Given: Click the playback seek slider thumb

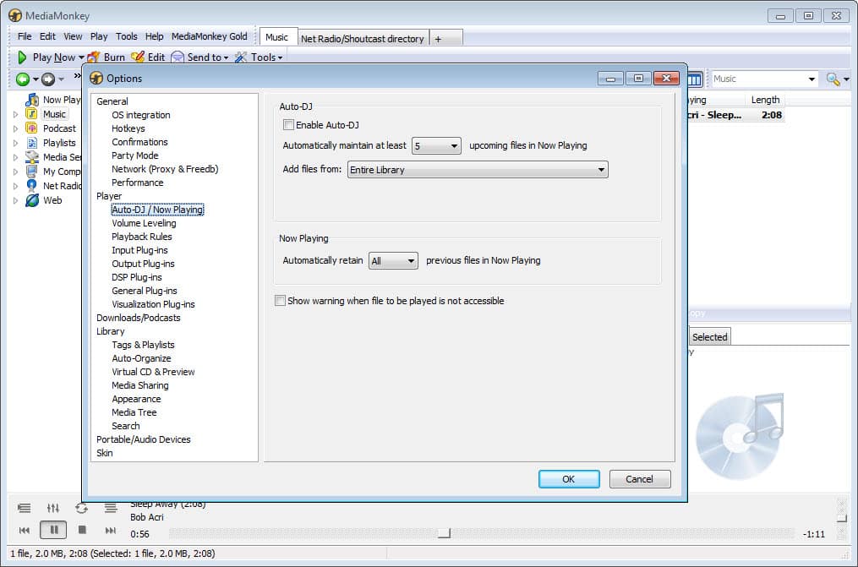Looking at the screenshot, I should (445, 532).
